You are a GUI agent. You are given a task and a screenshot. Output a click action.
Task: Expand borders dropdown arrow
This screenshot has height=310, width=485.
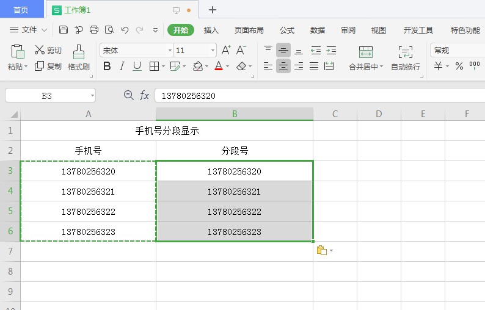163,67
